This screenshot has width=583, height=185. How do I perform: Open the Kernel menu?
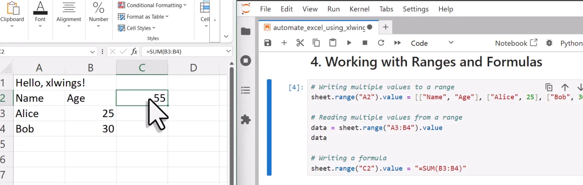point(359,9)
